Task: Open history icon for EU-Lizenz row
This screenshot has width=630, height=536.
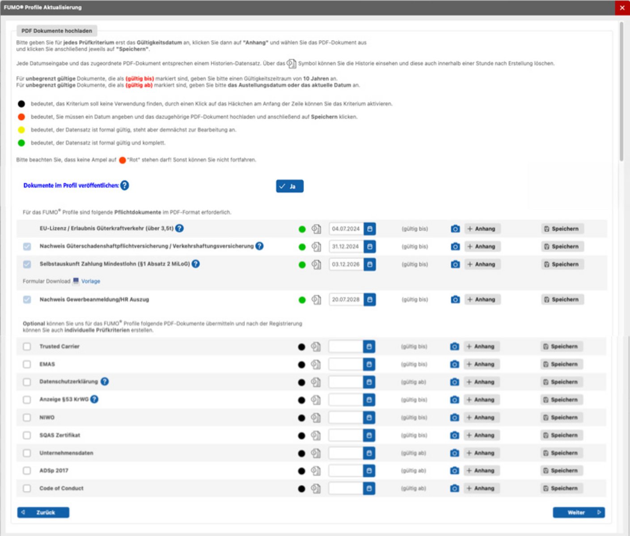Action: [316, 229]
